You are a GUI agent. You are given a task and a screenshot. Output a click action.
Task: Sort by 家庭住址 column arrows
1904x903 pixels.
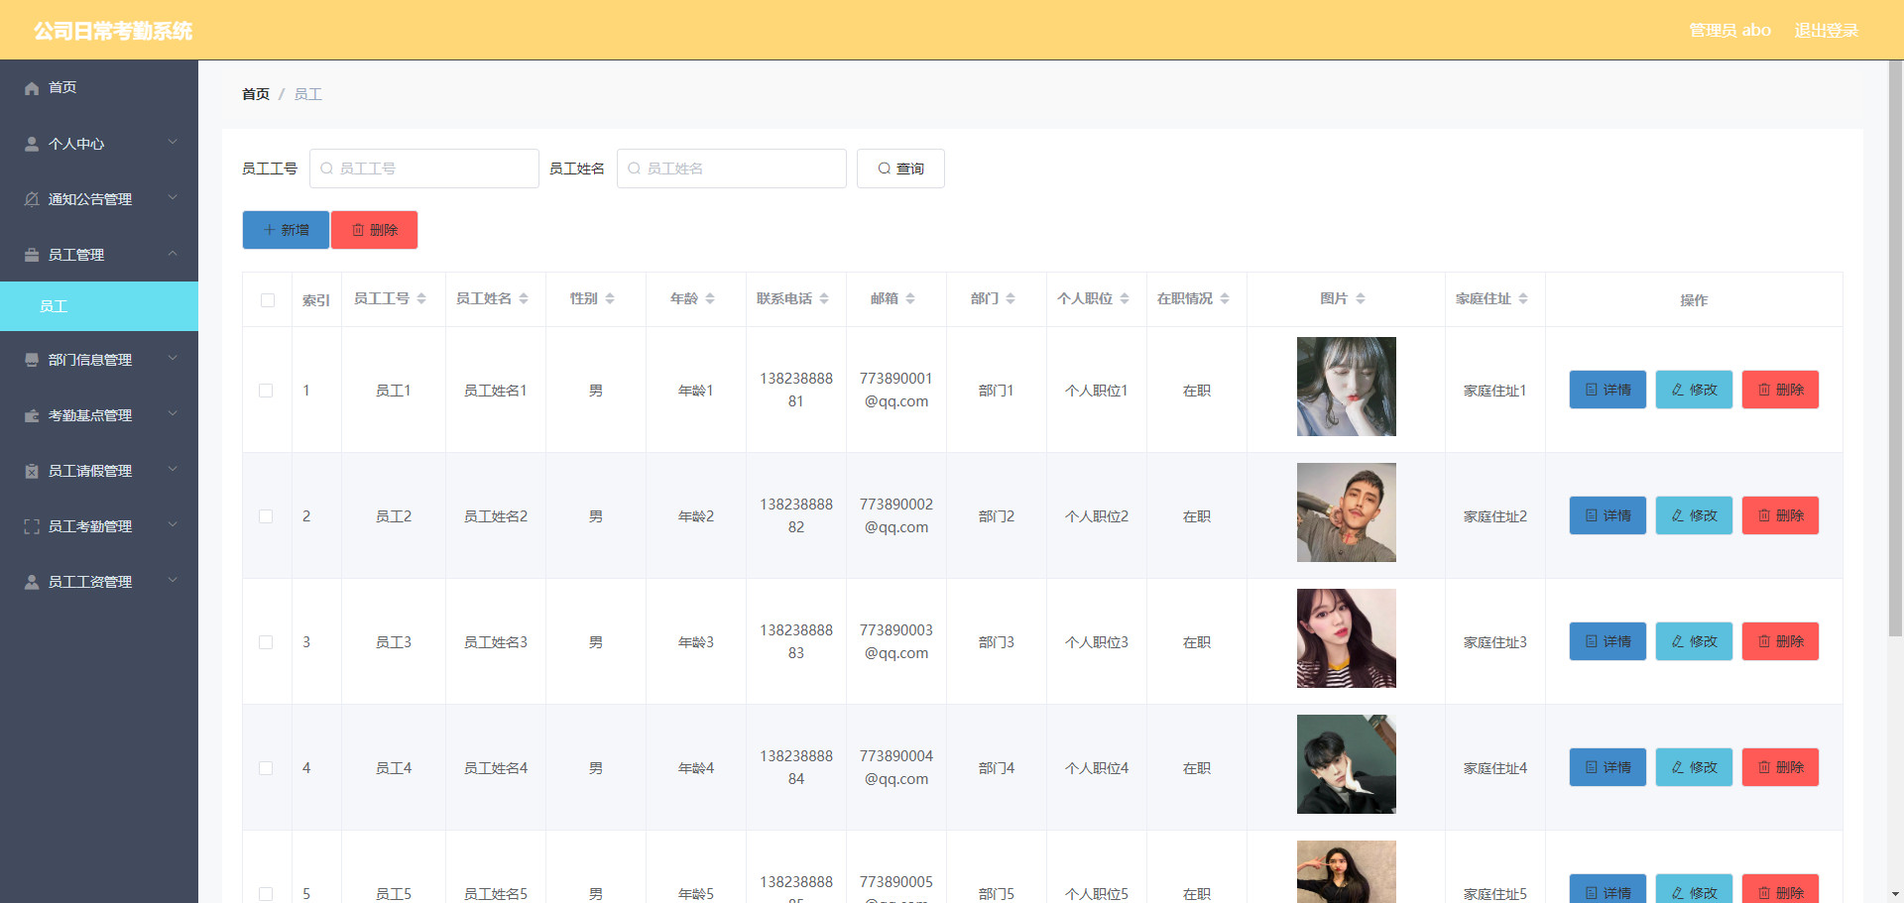pyautogui.click(x=1523, y=298)
